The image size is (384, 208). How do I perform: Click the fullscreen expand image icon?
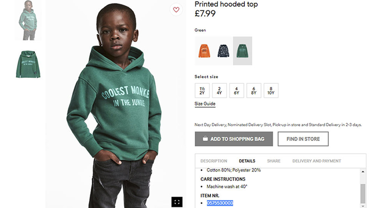click(x=177, y=202)
